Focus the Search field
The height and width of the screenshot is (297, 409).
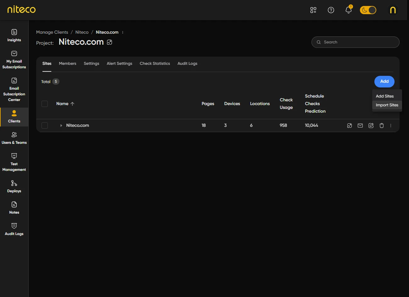pos(356,42)
